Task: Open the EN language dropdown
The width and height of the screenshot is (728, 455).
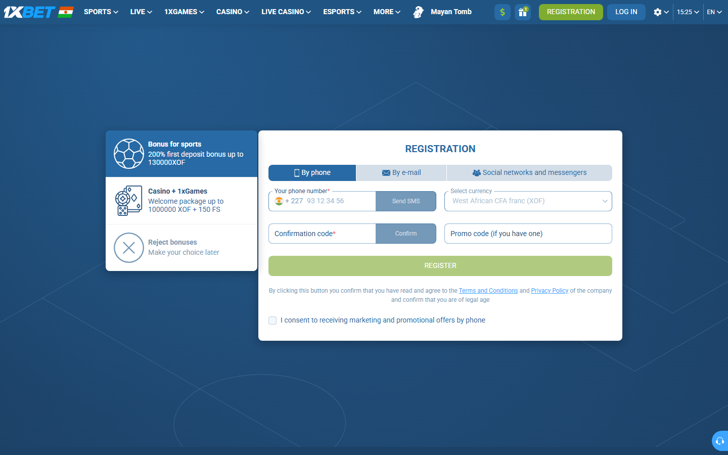Action: [714, 12]
